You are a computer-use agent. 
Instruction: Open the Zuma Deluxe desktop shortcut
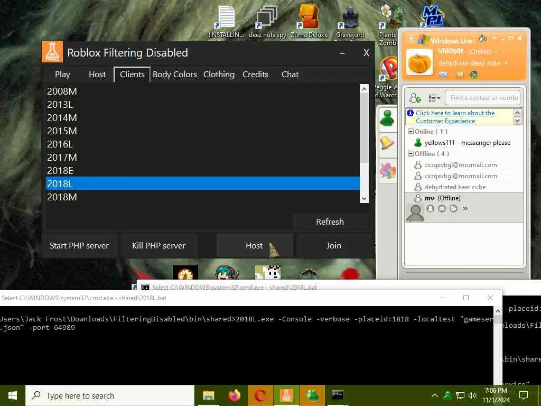(x=309, y=22)
